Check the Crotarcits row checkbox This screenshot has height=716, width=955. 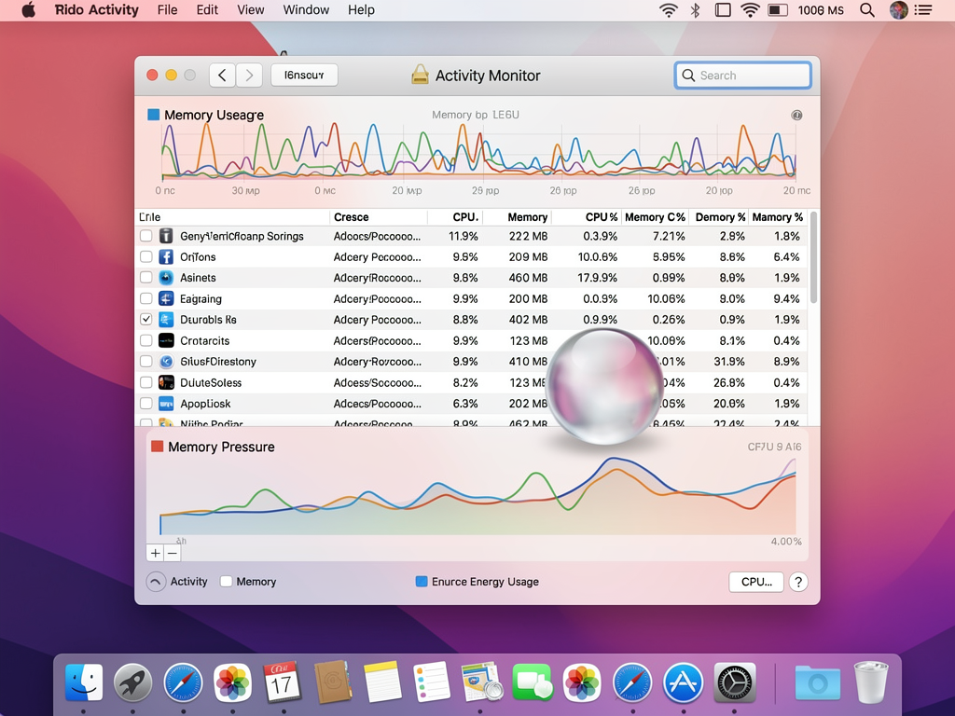point(146,340)
